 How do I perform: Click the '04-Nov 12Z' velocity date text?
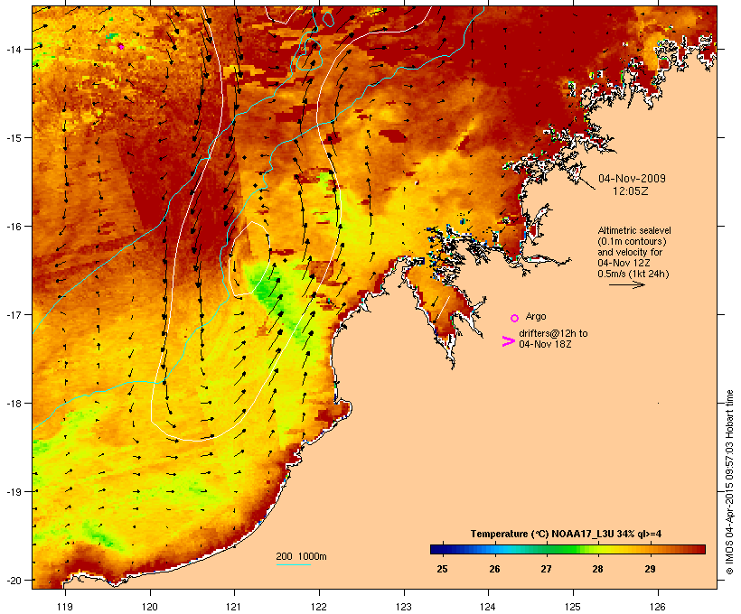[x=624, y=263]
